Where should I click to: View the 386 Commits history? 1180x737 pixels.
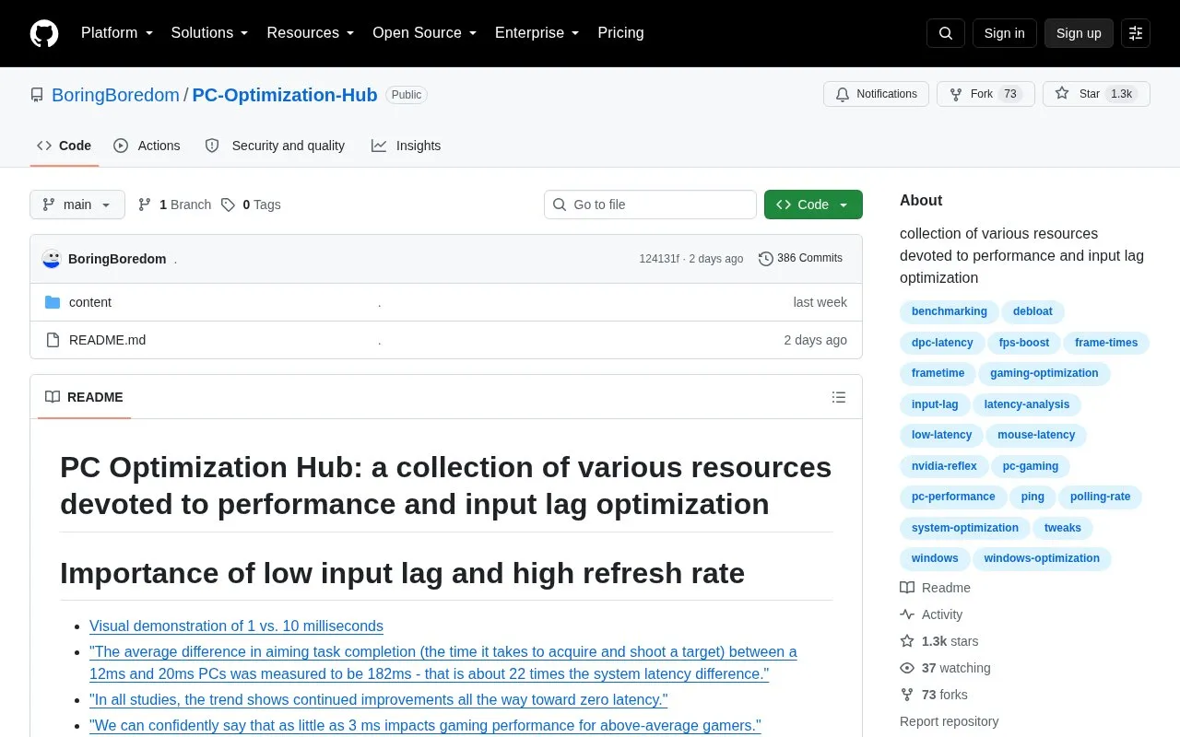click(800, 259)
